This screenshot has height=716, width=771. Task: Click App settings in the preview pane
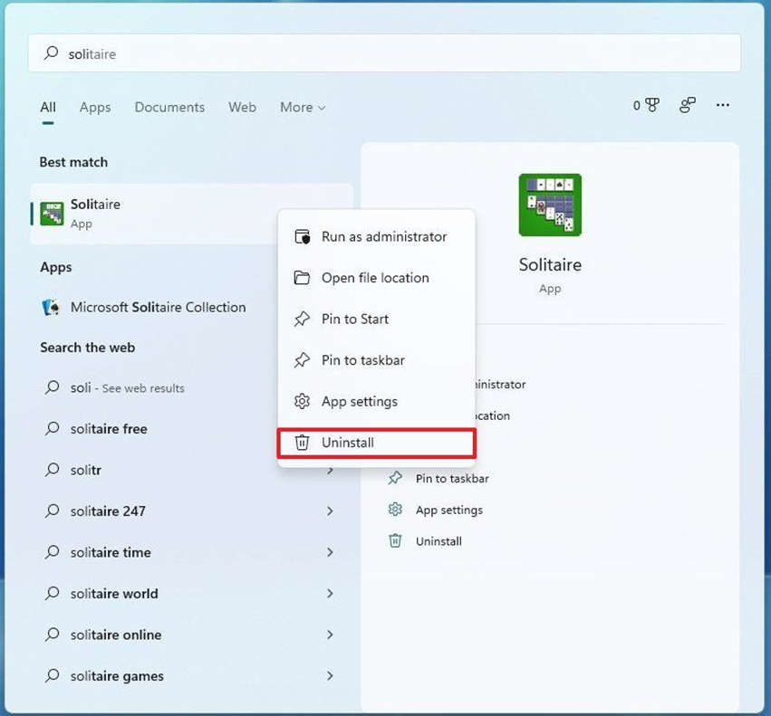coord(449,511)
